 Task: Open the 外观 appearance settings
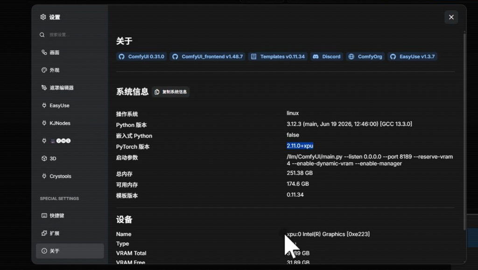tap(70, 70)
